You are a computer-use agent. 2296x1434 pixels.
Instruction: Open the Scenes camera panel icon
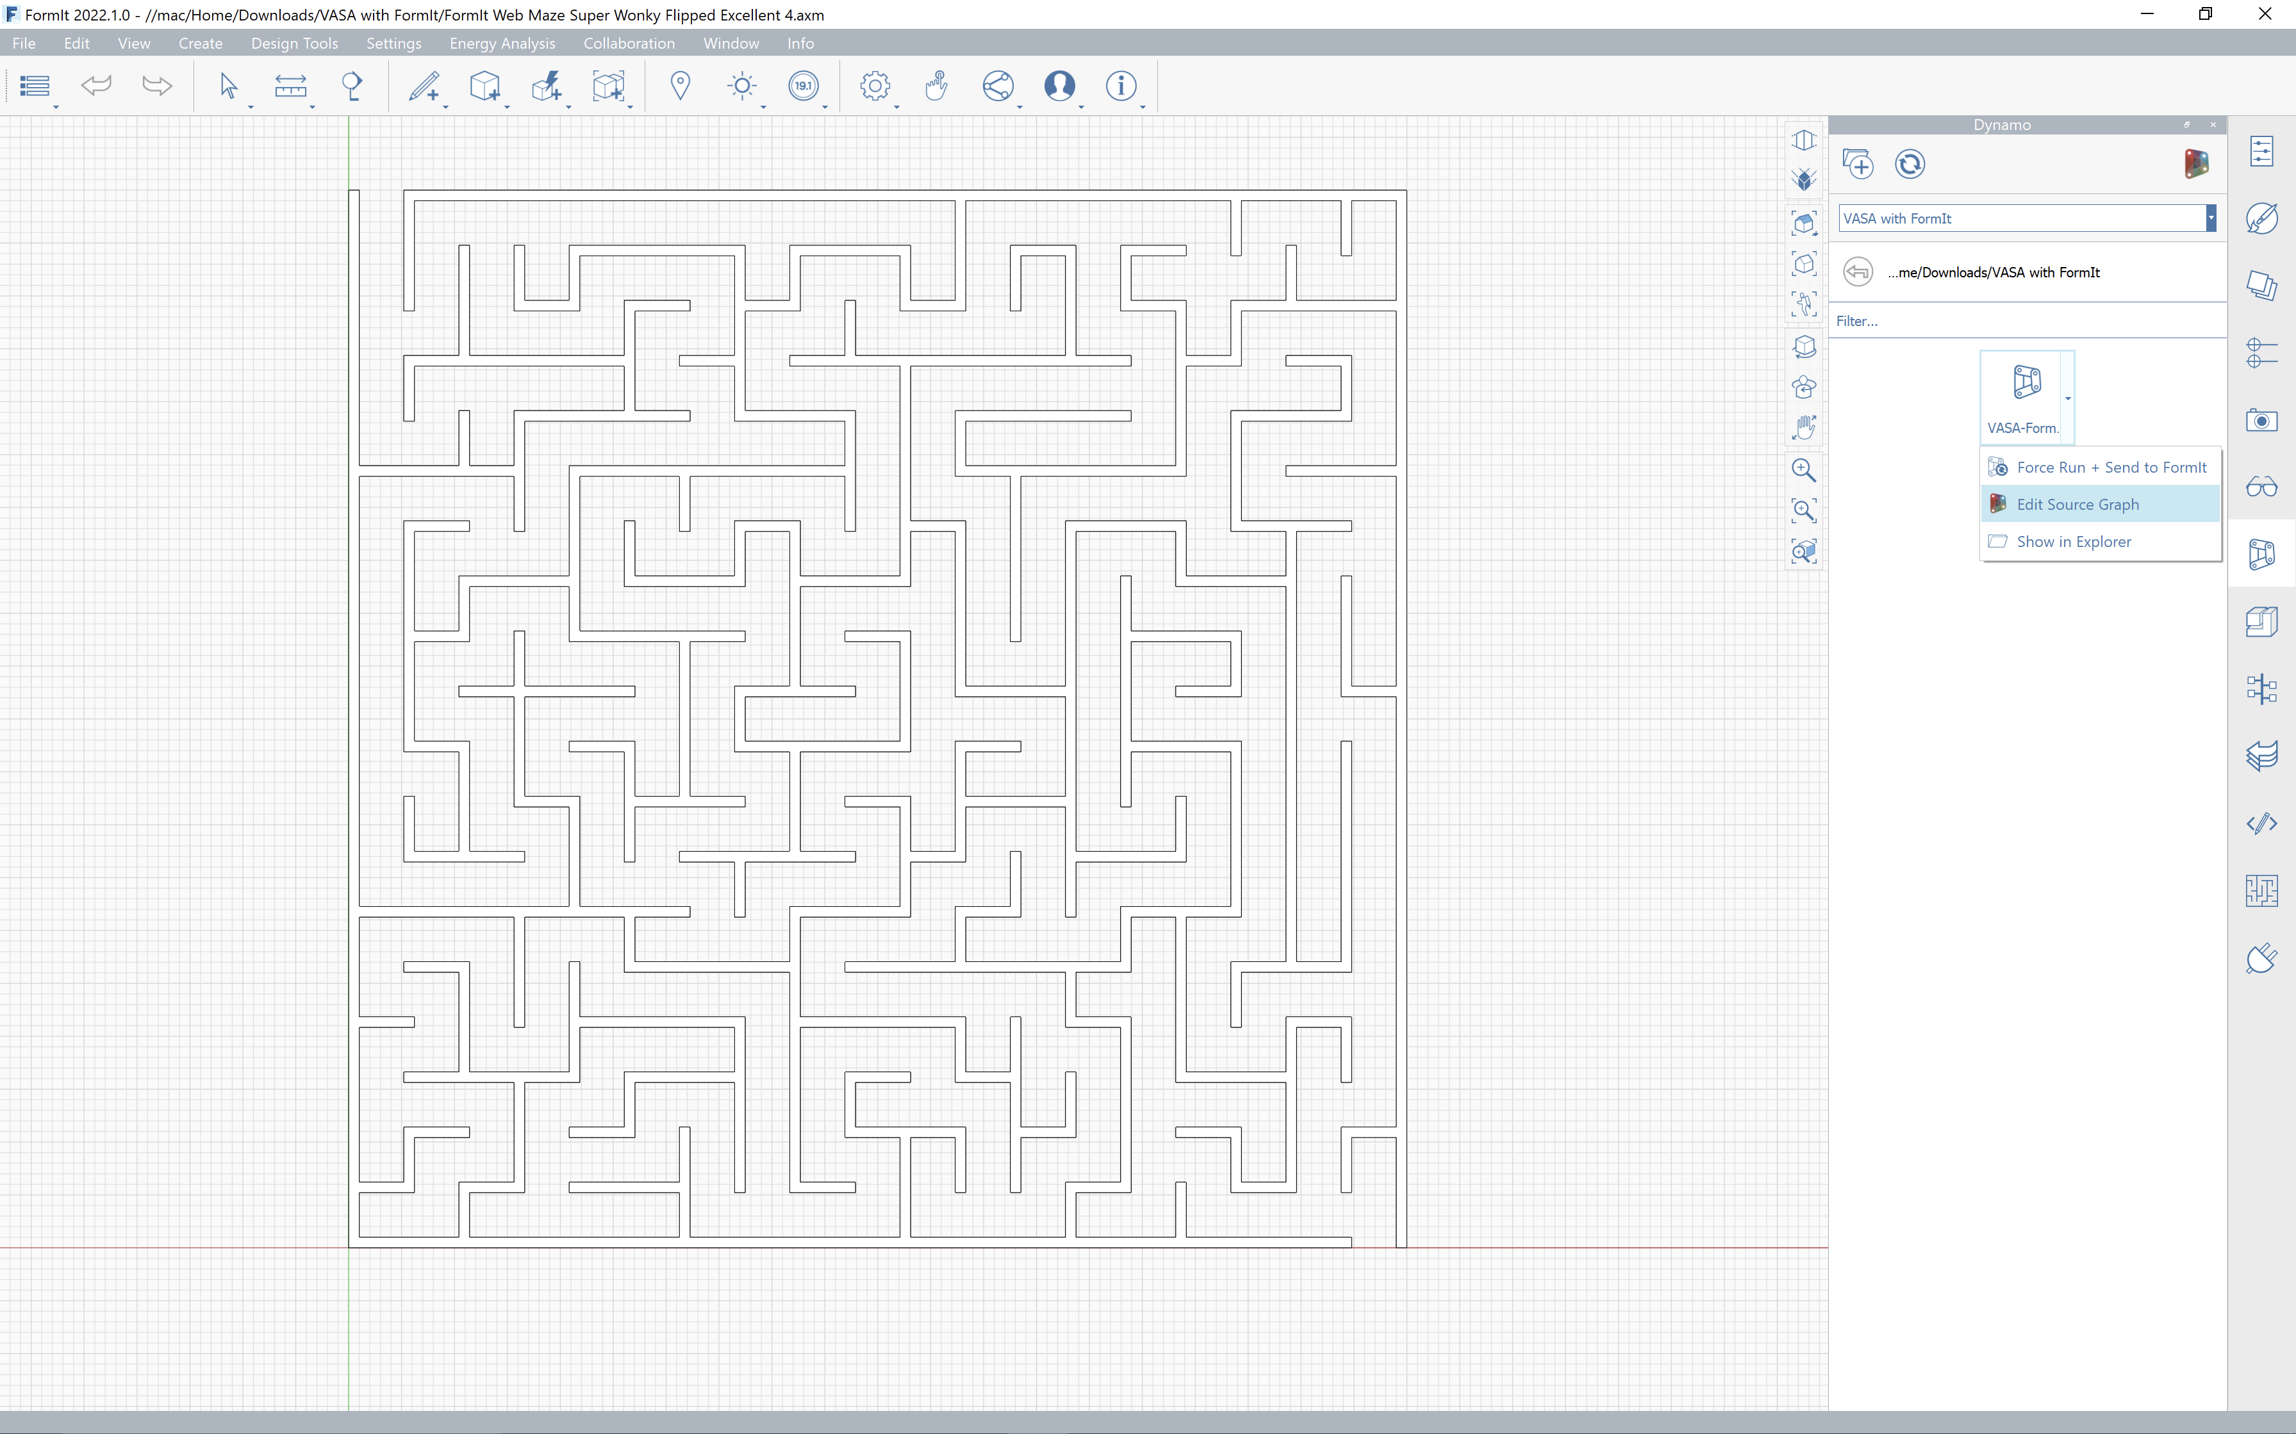pyautogui.click(x=2262, y=420)
